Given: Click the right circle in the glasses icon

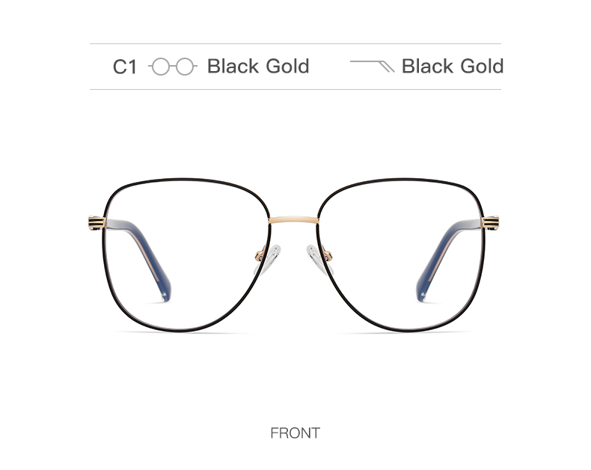Looking at the screenshot, I should pyautogui.click(x=185, y=67).
